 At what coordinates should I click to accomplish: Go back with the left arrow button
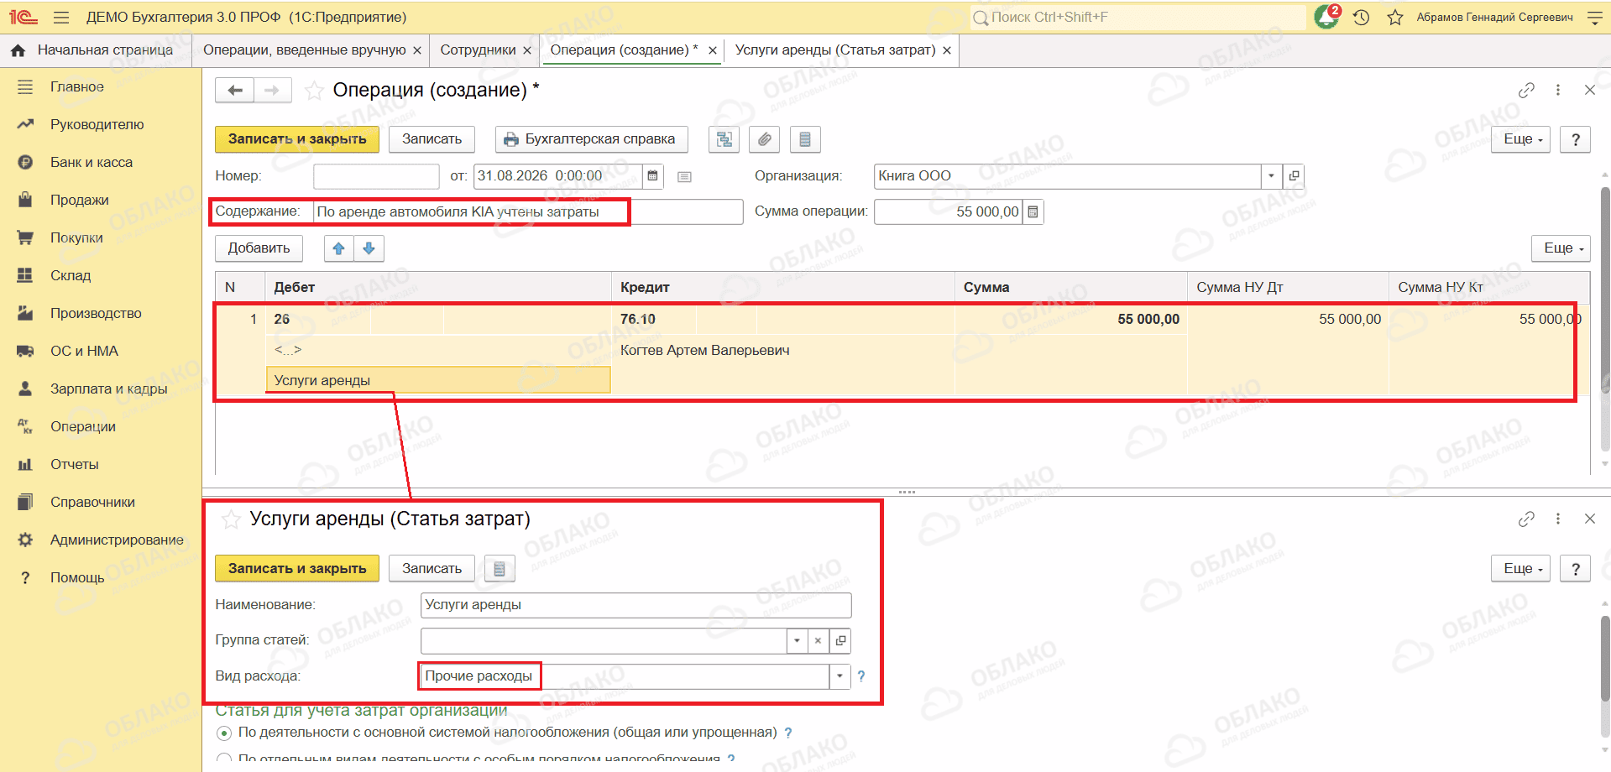point(234,90)
